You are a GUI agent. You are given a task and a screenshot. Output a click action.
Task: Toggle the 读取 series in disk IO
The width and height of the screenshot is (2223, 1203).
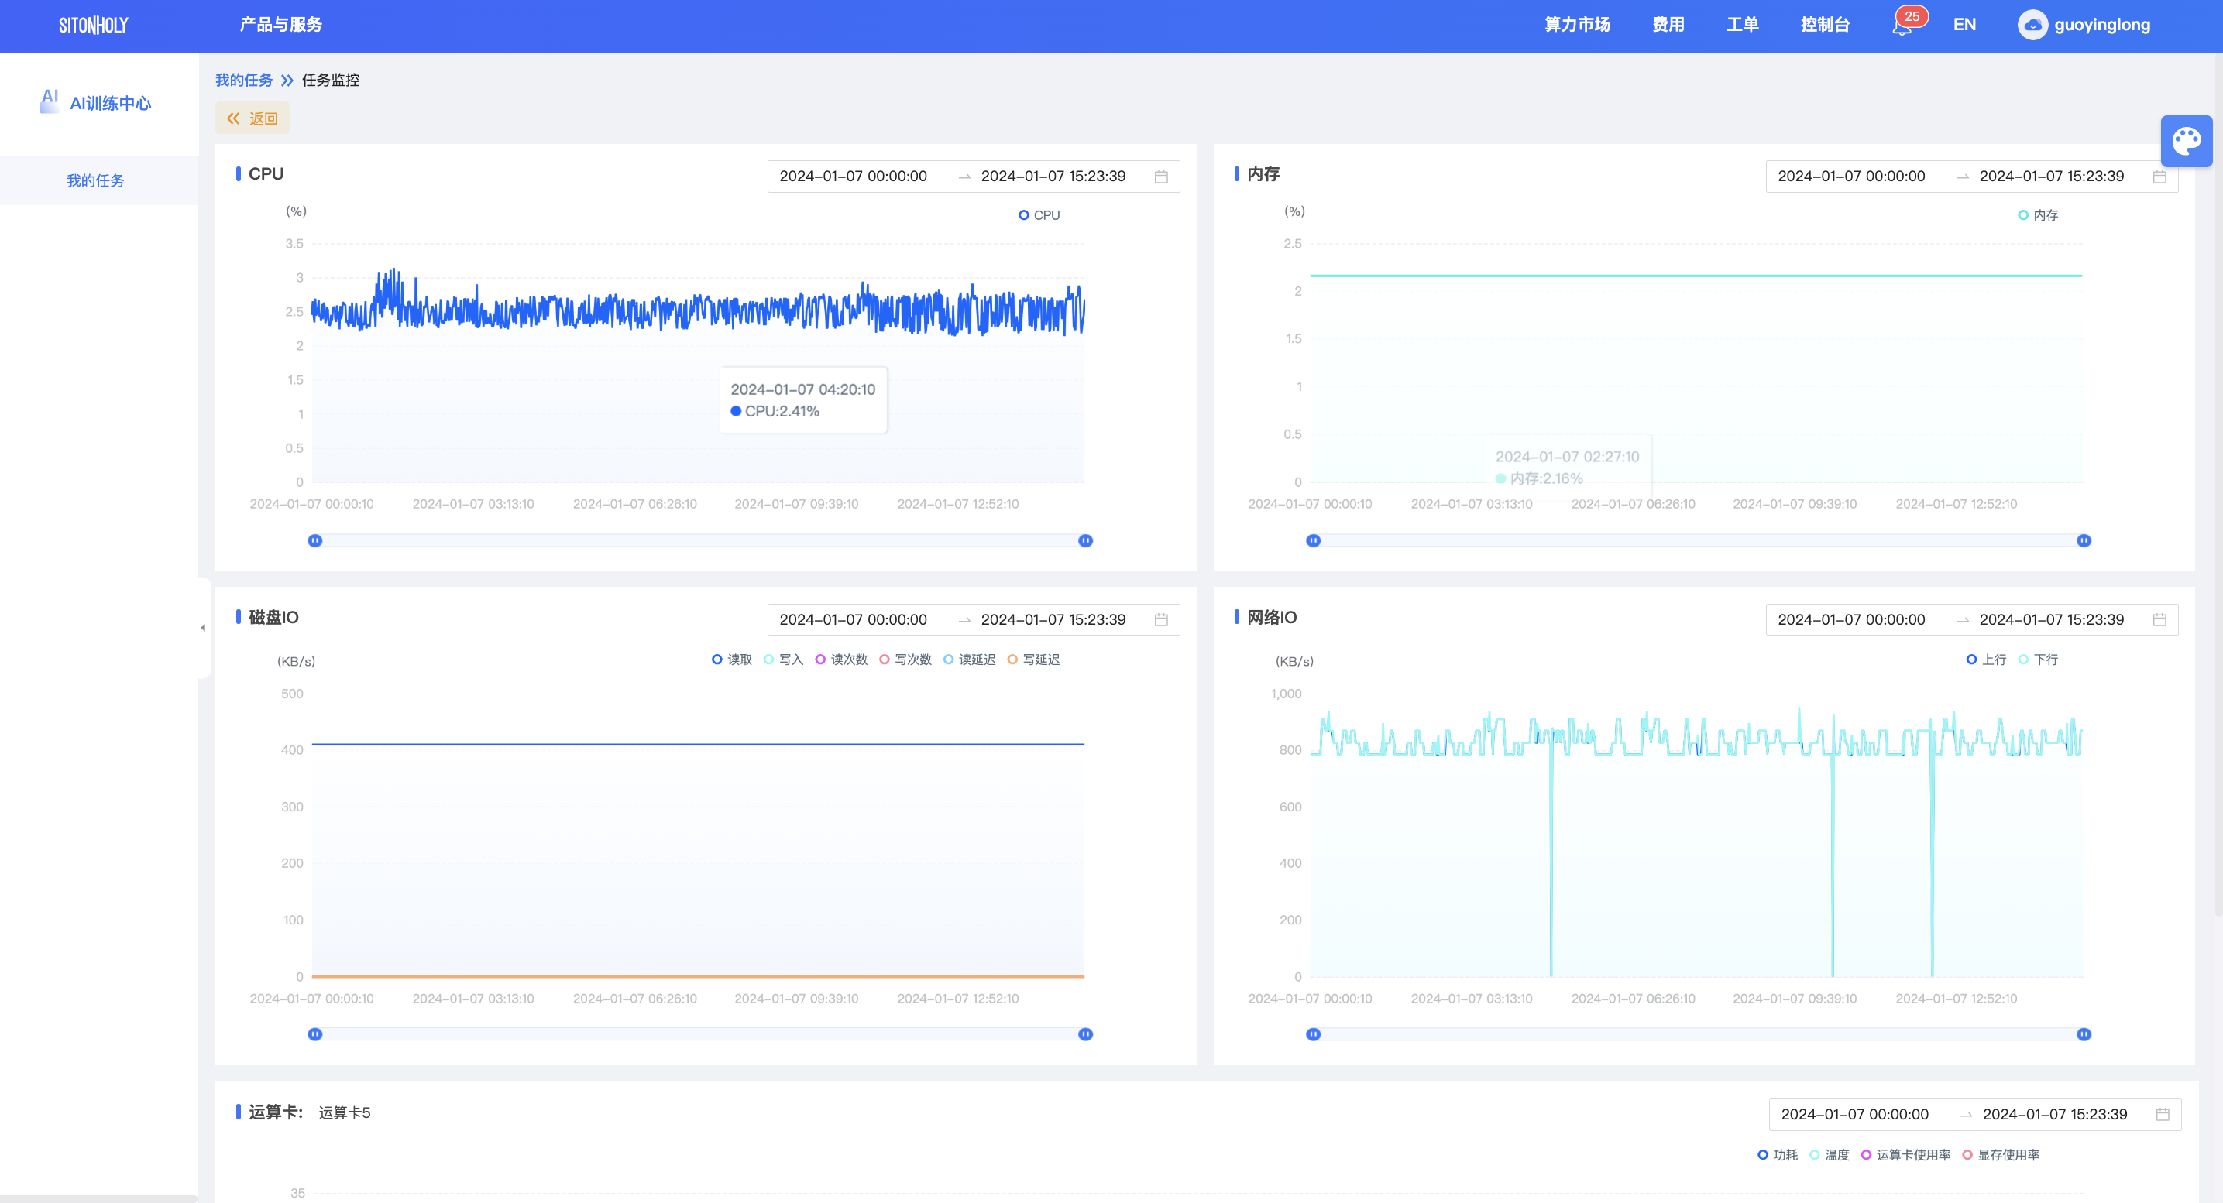pos(732,660)
